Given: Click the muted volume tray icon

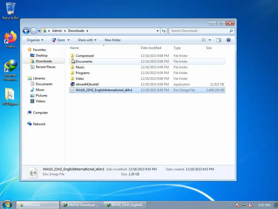Looking at the screenshot, I should pyautogui.click(x=251, y=205).
